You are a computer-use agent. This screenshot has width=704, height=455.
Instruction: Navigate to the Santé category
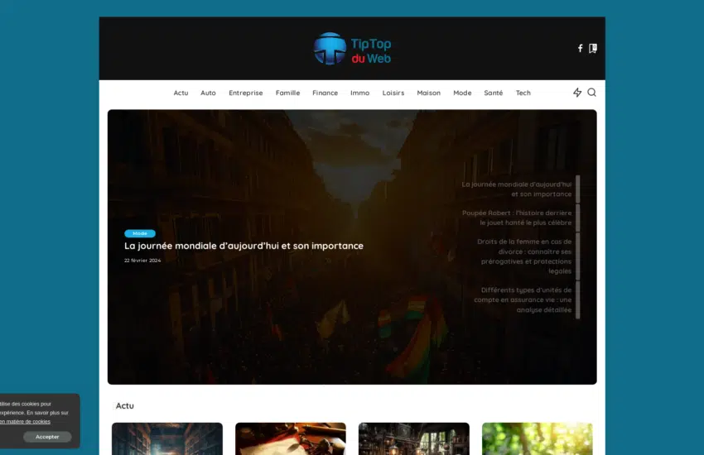point(493,93)
